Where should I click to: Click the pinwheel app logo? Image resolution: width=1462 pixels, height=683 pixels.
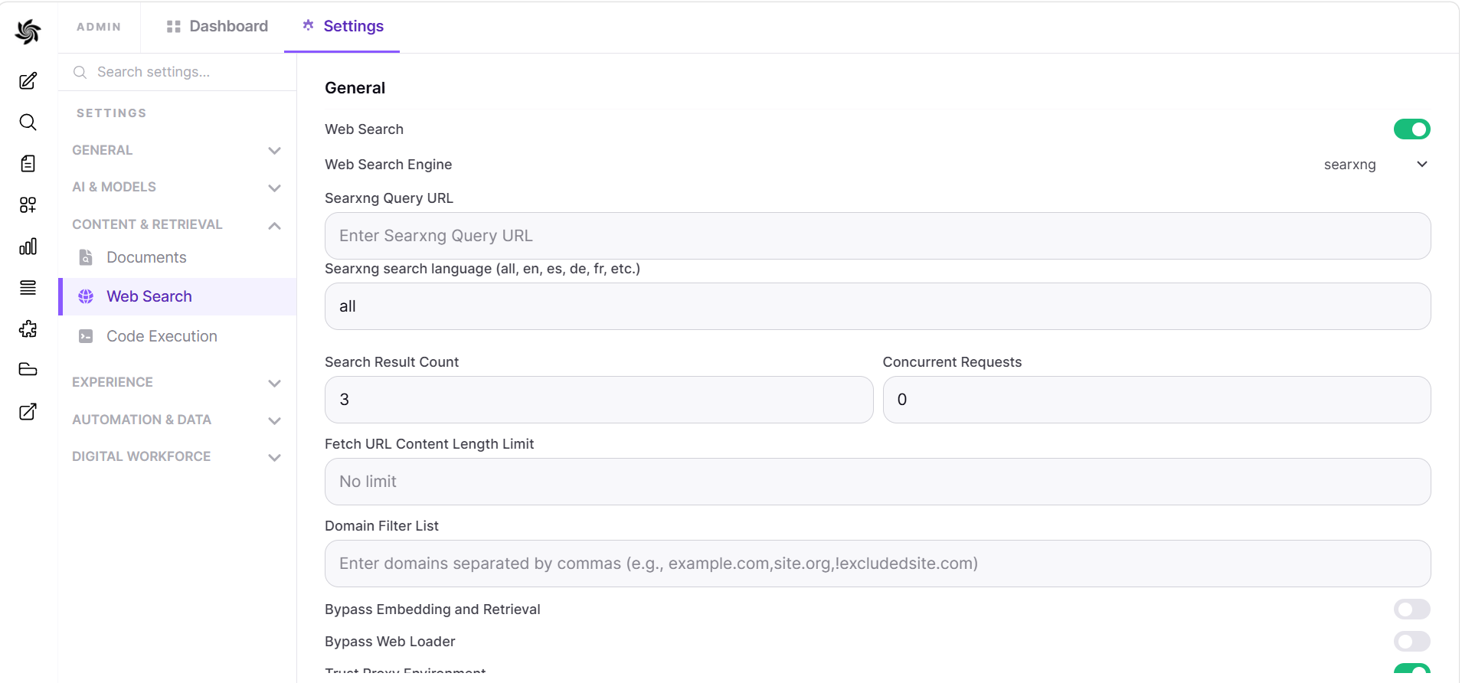(28, 31)
